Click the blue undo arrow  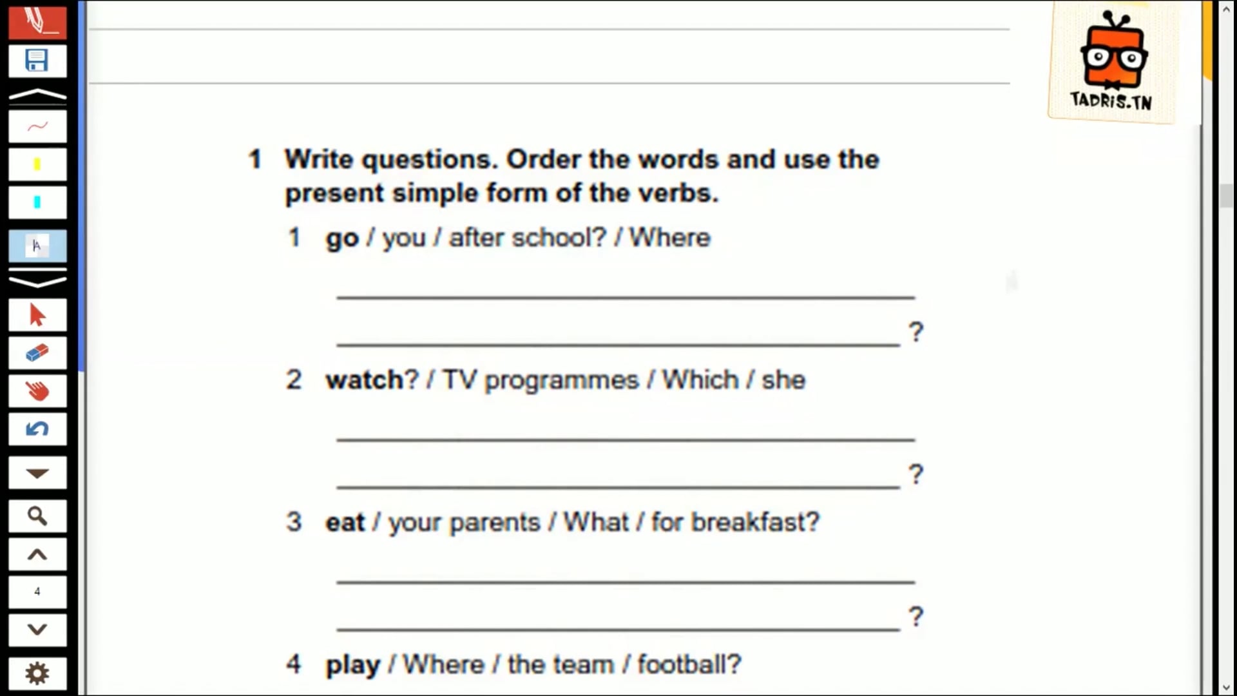pyautogui.click(x=37, y=429)
